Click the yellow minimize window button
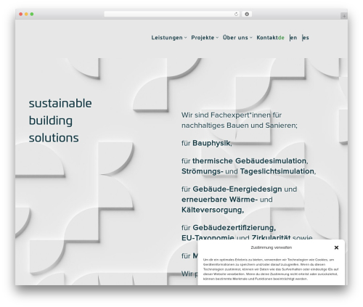The image size is (363, 307). click(x=26, y=14)
